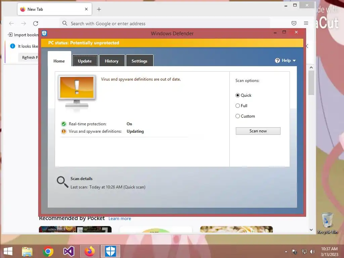Click the Pocket save icon in Firefox
The image size is (344, 258).
[294, 23]
